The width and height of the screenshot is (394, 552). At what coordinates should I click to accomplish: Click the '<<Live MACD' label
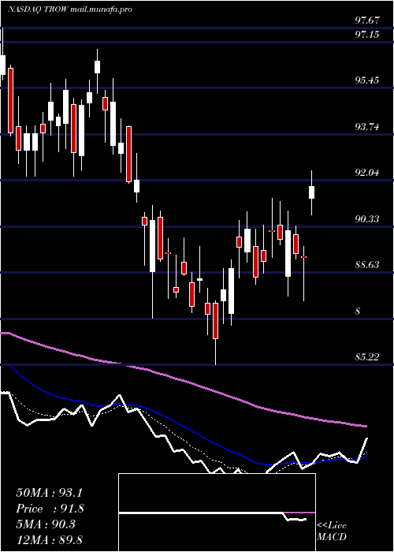point(332,531)
